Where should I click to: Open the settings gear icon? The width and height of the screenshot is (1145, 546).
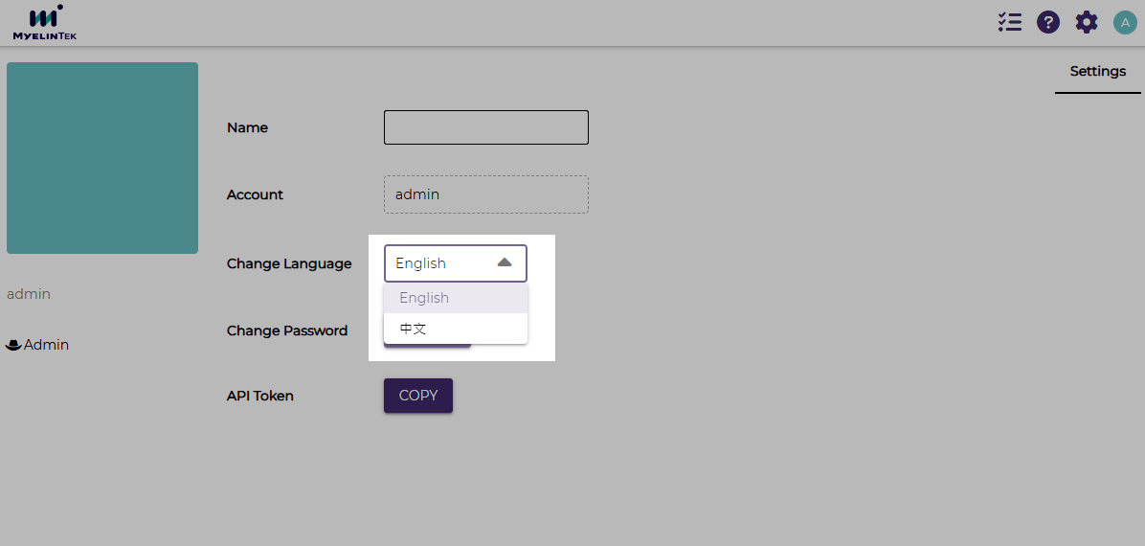1087,22
